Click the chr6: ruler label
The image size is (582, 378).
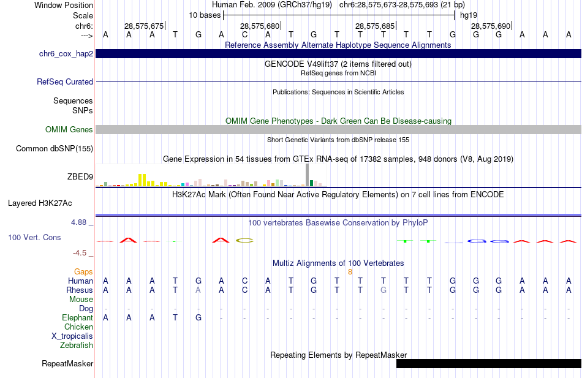coord(85,26)
